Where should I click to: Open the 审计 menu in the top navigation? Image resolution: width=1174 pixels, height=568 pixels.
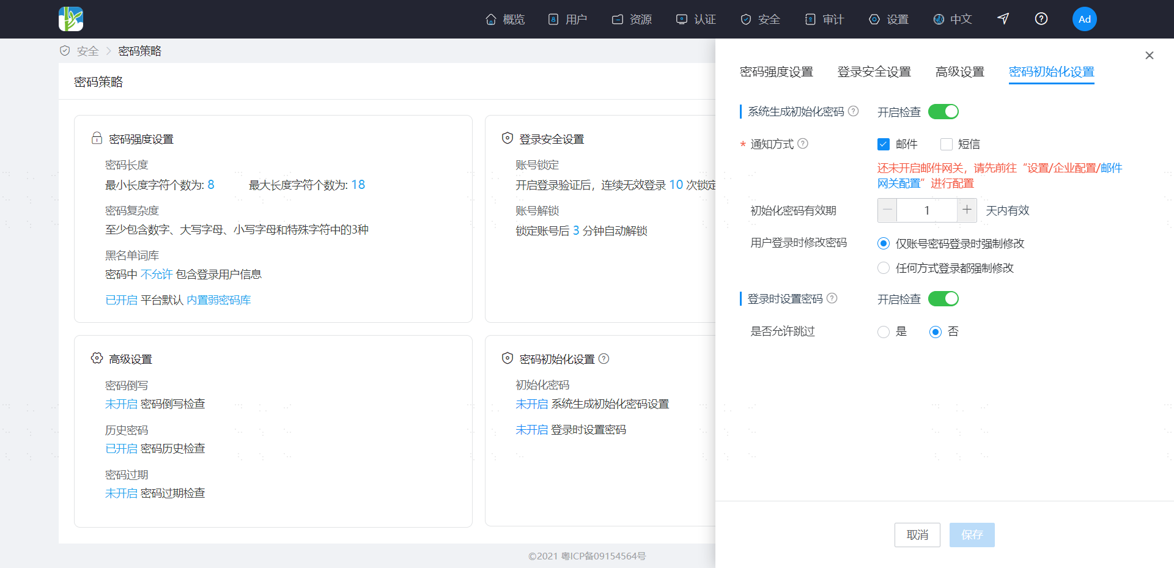click(x=824, y=19)
